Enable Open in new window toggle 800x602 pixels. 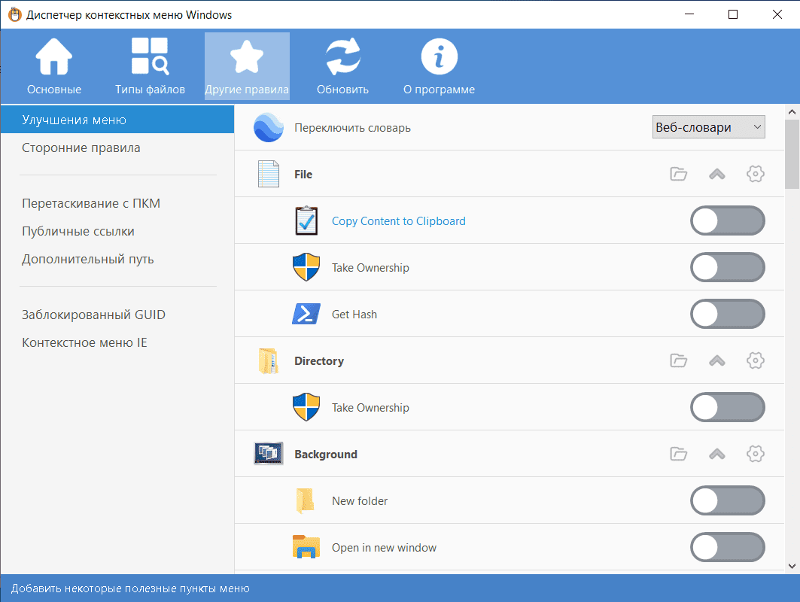pos(728,547)
